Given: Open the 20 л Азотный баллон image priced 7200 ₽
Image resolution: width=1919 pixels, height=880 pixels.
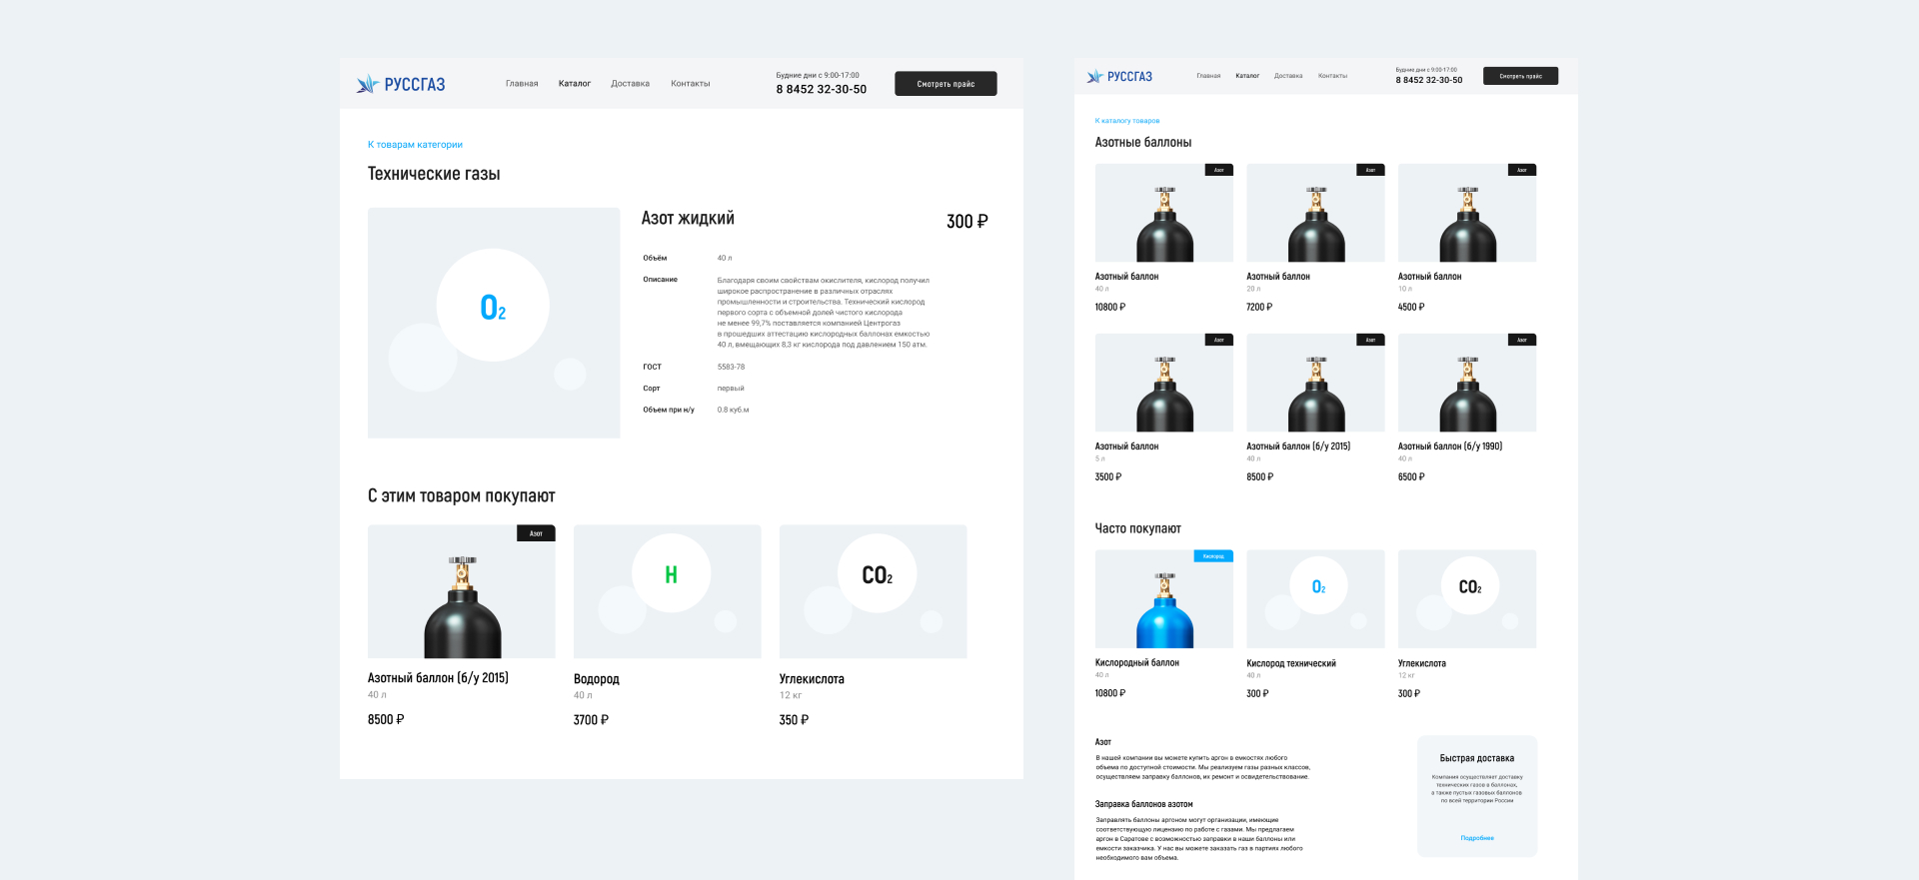Looking at the screenshot, I should pyautogui.click(x=1315, y=213).
